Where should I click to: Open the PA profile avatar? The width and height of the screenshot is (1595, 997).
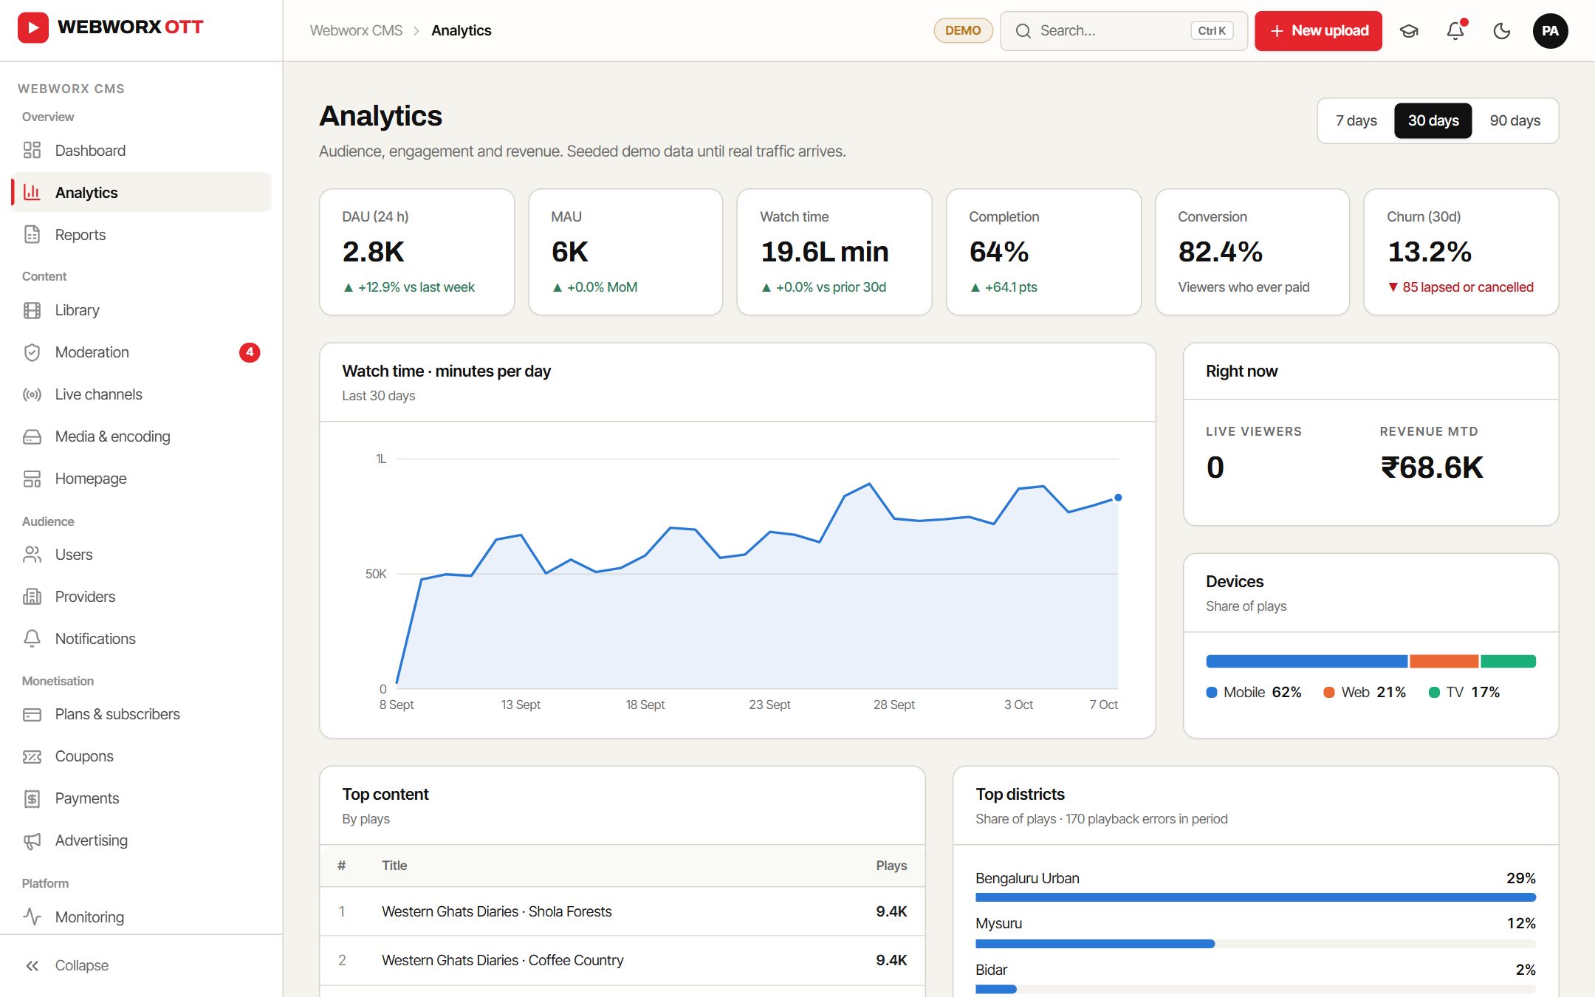point(1550,31)
